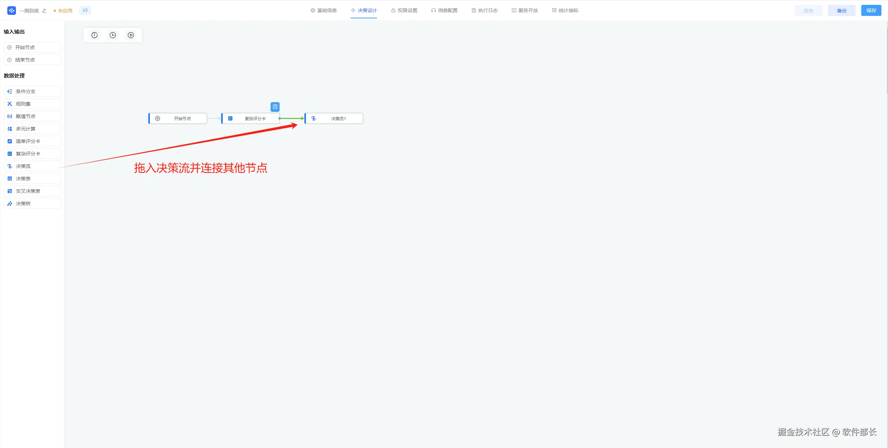Click the blue app logo icon
Viewport: 888px width, 448px height.
[x=11, y=10]
